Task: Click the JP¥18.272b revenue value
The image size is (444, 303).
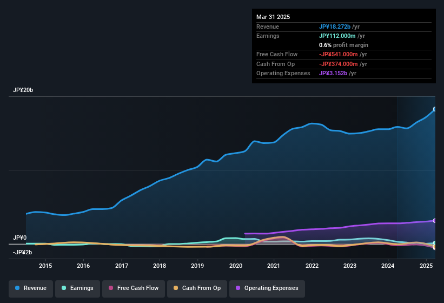Action: (335, 27)
